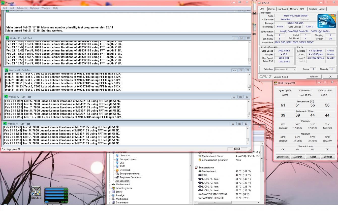The height and width of the screenshot is (211, 338).
Task: Open Settings in Real Temp
Action: click(x=328, y=157)
